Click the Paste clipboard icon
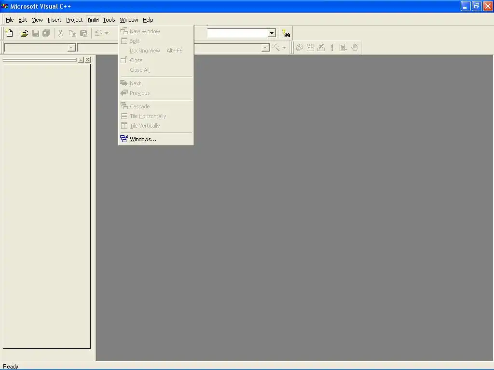 84,33
